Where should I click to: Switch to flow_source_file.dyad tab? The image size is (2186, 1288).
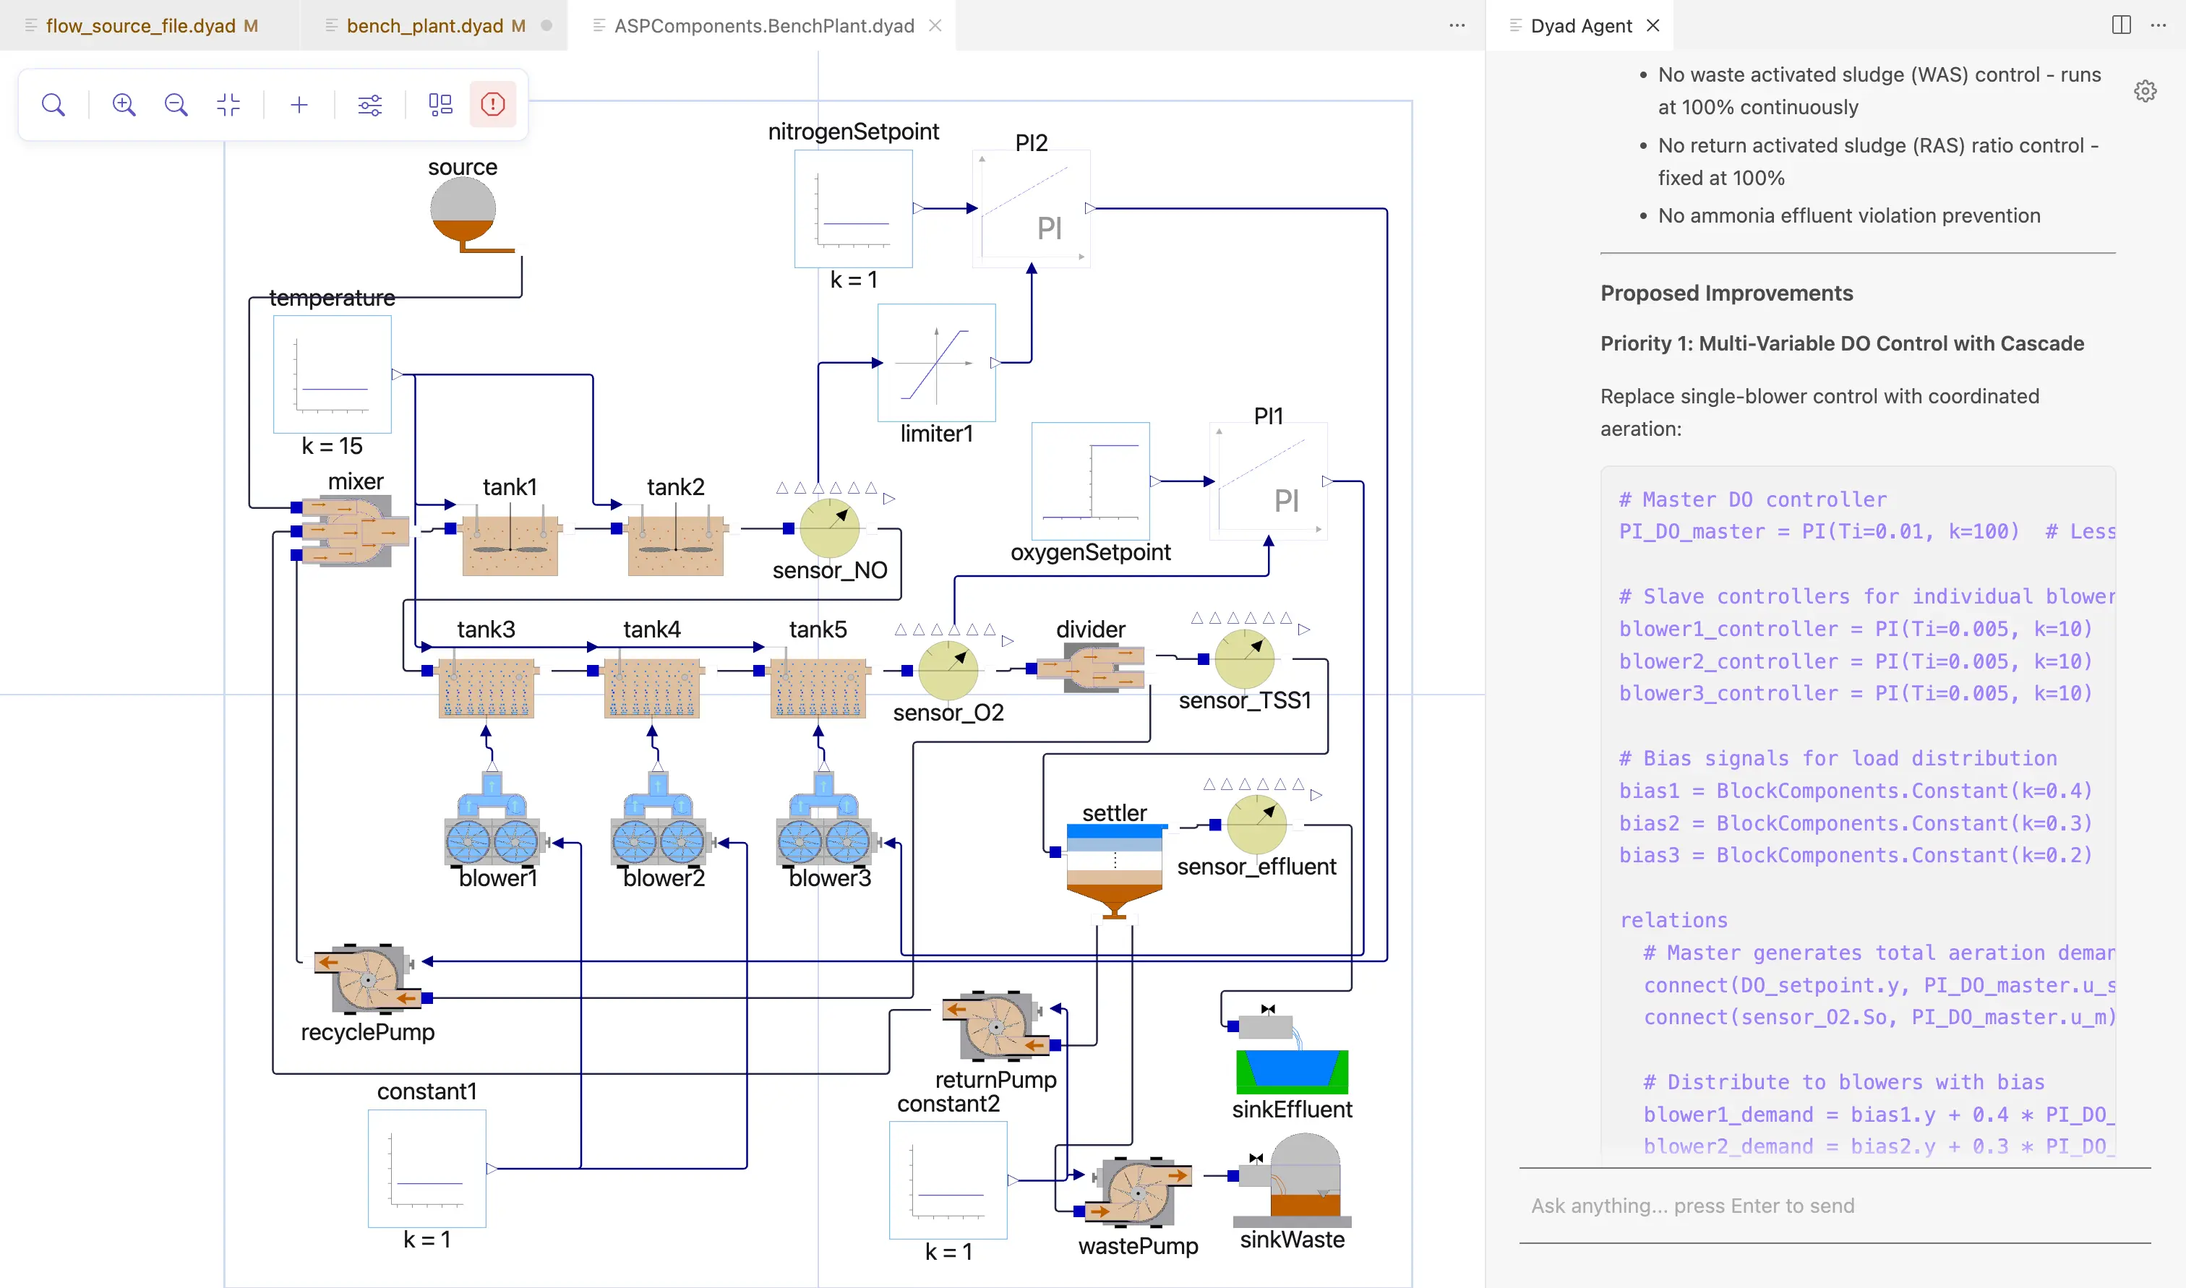140,26
